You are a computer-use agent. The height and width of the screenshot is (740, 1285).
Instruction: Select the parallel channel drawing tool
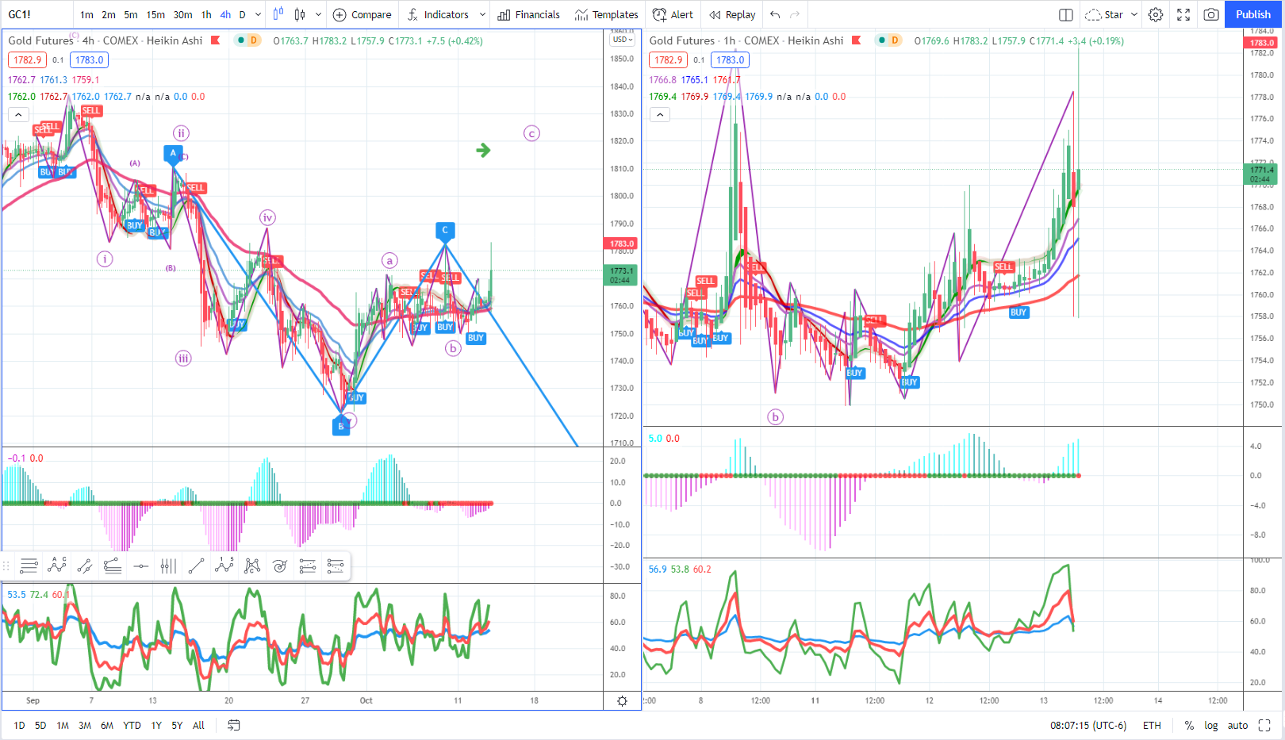(x=85, y=566)
